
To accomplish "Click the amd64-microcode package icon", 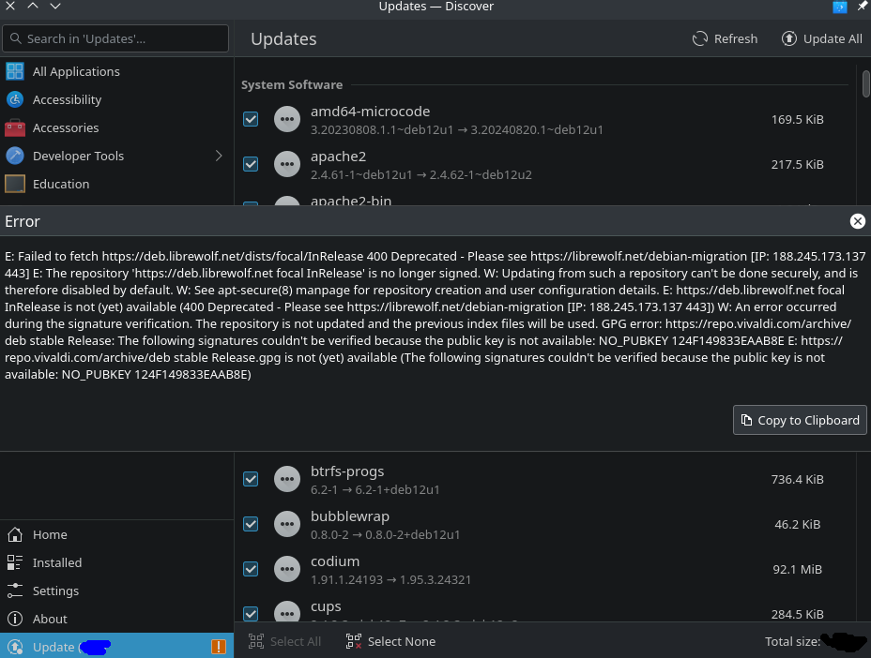I will coord(287,119).
